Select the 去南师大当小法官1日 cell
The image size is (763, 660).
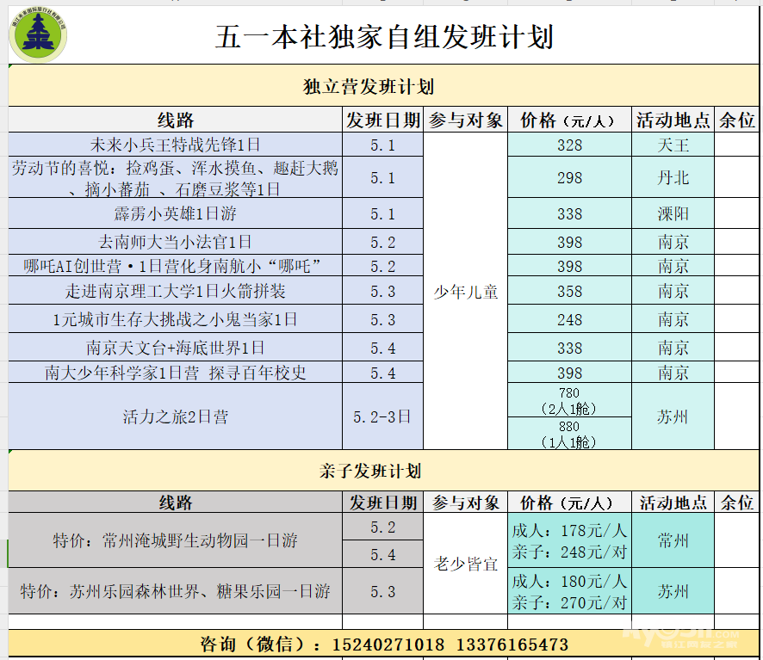[175, 242]
